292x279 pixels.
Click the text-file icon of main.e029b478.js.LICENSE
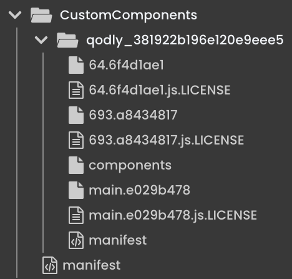point(76,215)
